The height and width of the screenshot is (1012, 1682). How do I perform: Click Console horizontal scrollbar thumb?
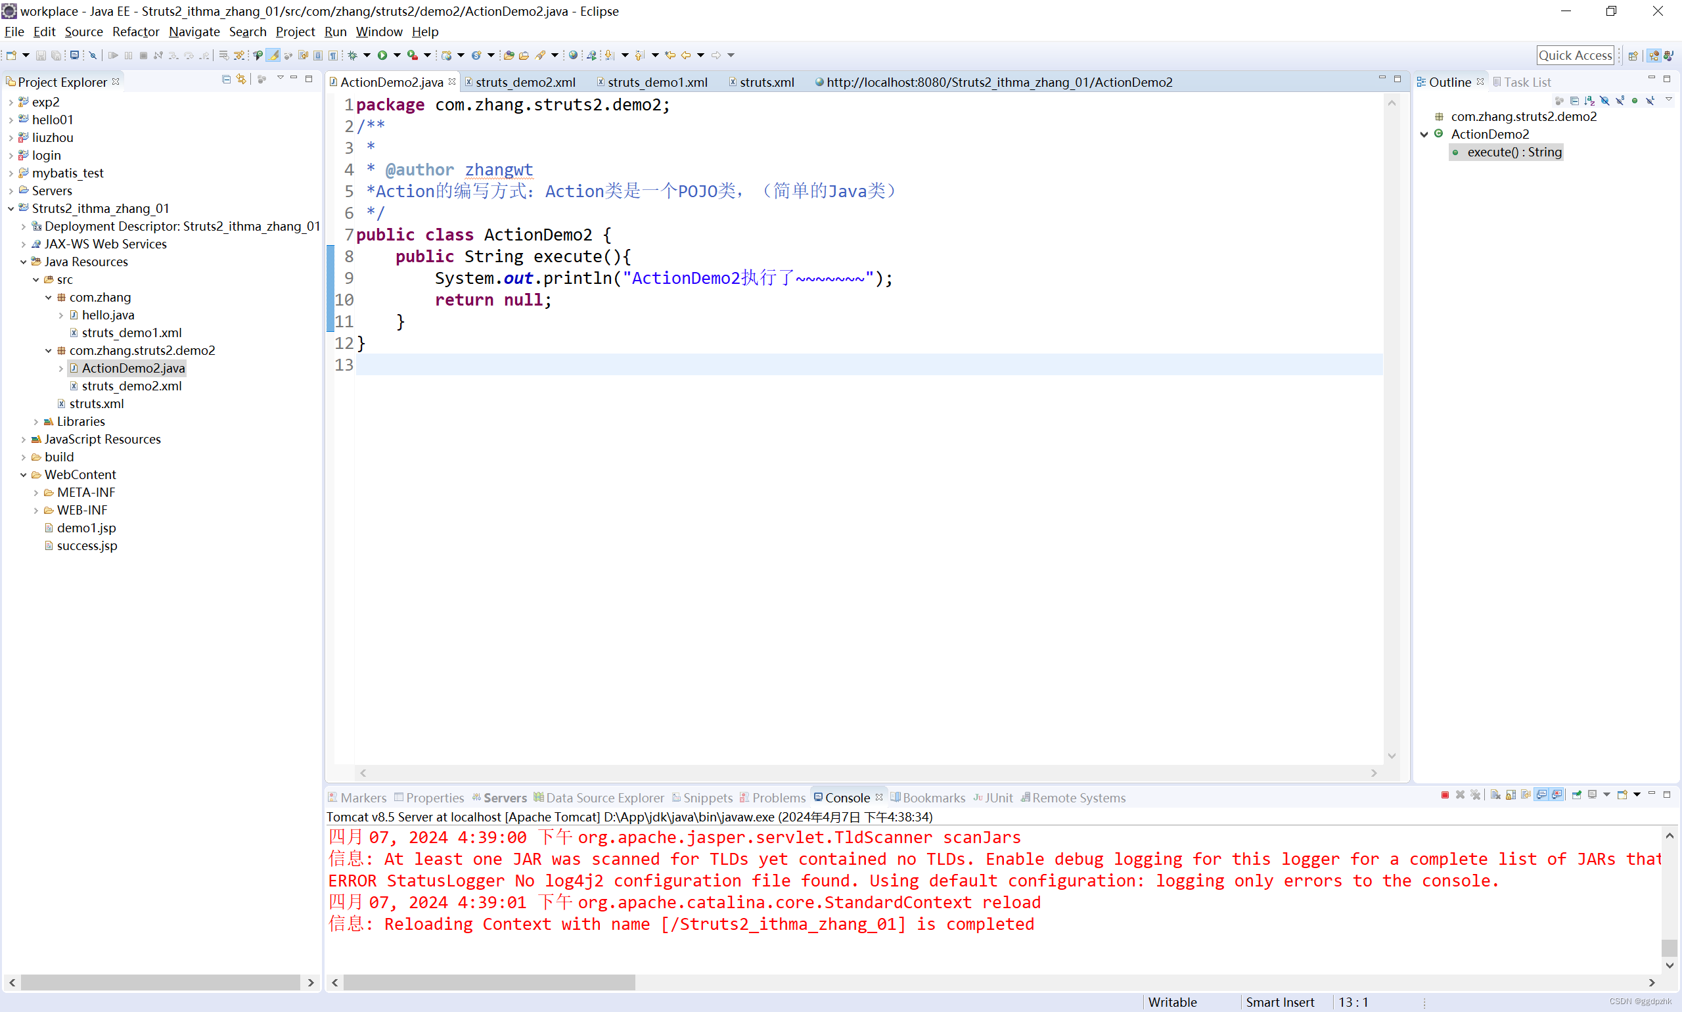pos(489,982)
